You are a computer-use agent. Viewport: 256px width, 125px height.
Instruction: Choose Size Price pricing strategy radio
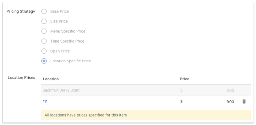tap(44, 21)
